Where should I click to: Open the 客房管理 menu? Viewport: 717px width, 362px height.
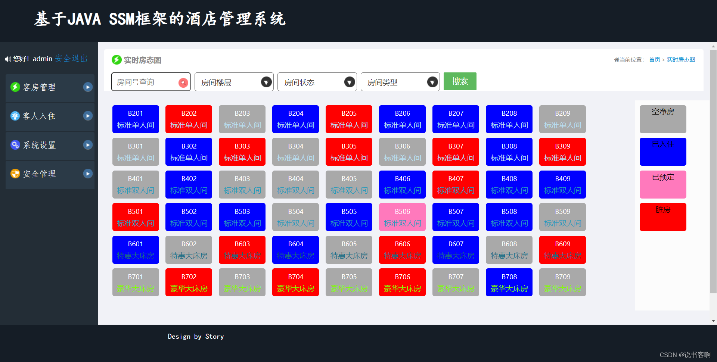50,88
